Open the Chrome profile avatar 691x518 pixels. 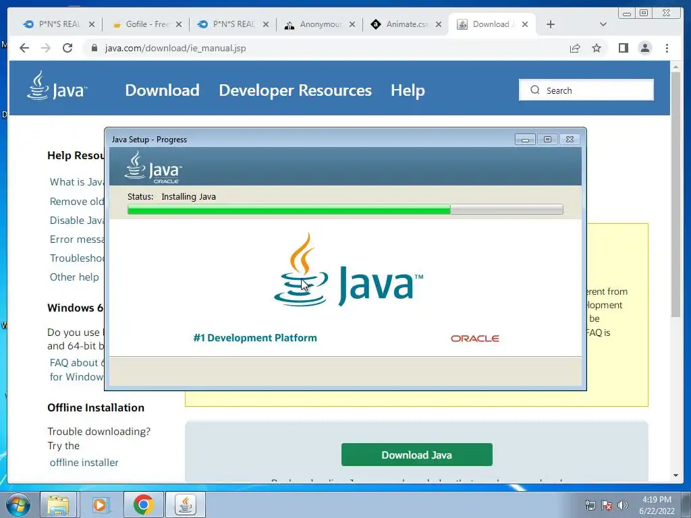tap(644, 48)
